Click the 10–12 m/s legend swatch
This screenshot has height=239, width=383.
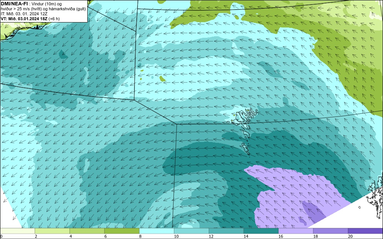pyautogui.click(x=191, y=231)
